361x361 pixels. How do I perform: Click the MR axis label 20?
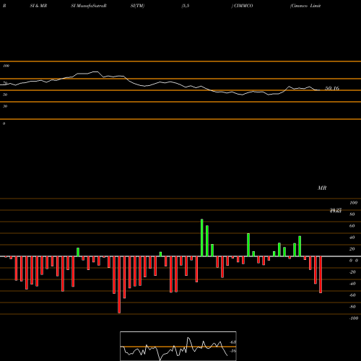[352, 249]
